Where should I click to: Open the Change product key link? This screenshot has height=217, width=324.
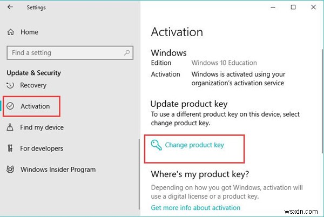coord(194,145)
